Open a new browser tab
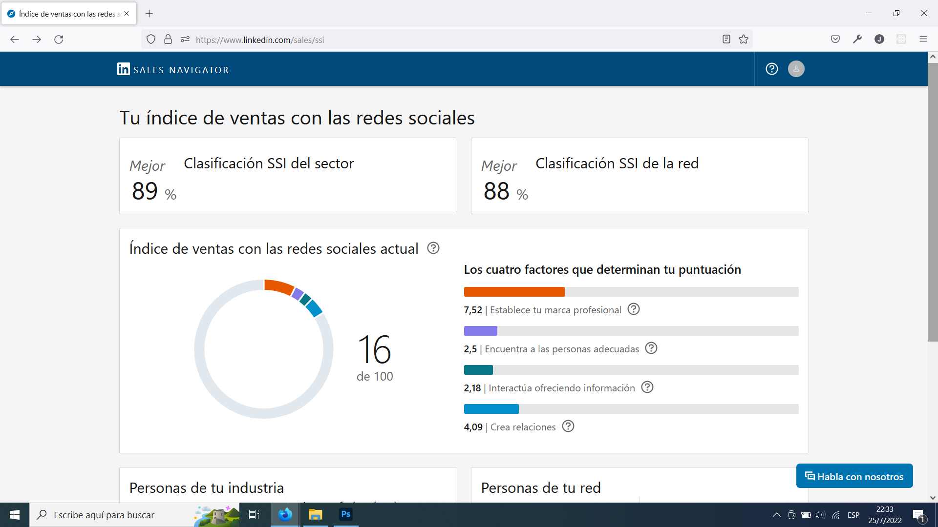The image size is (938, 527). [x=149, y=14]
